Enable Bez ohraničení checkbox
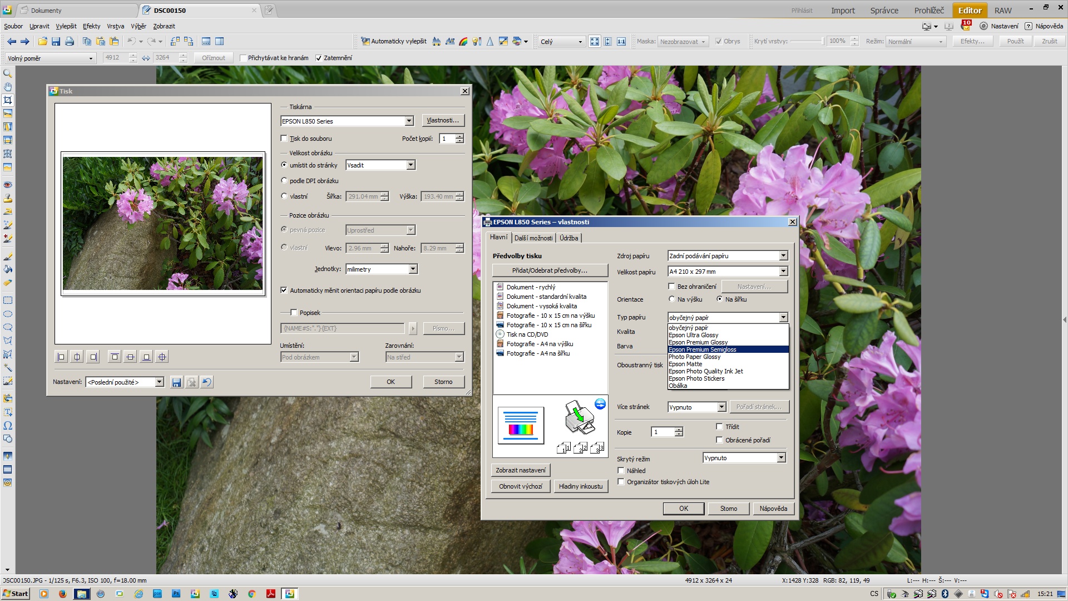 click(x=672, y=287)
